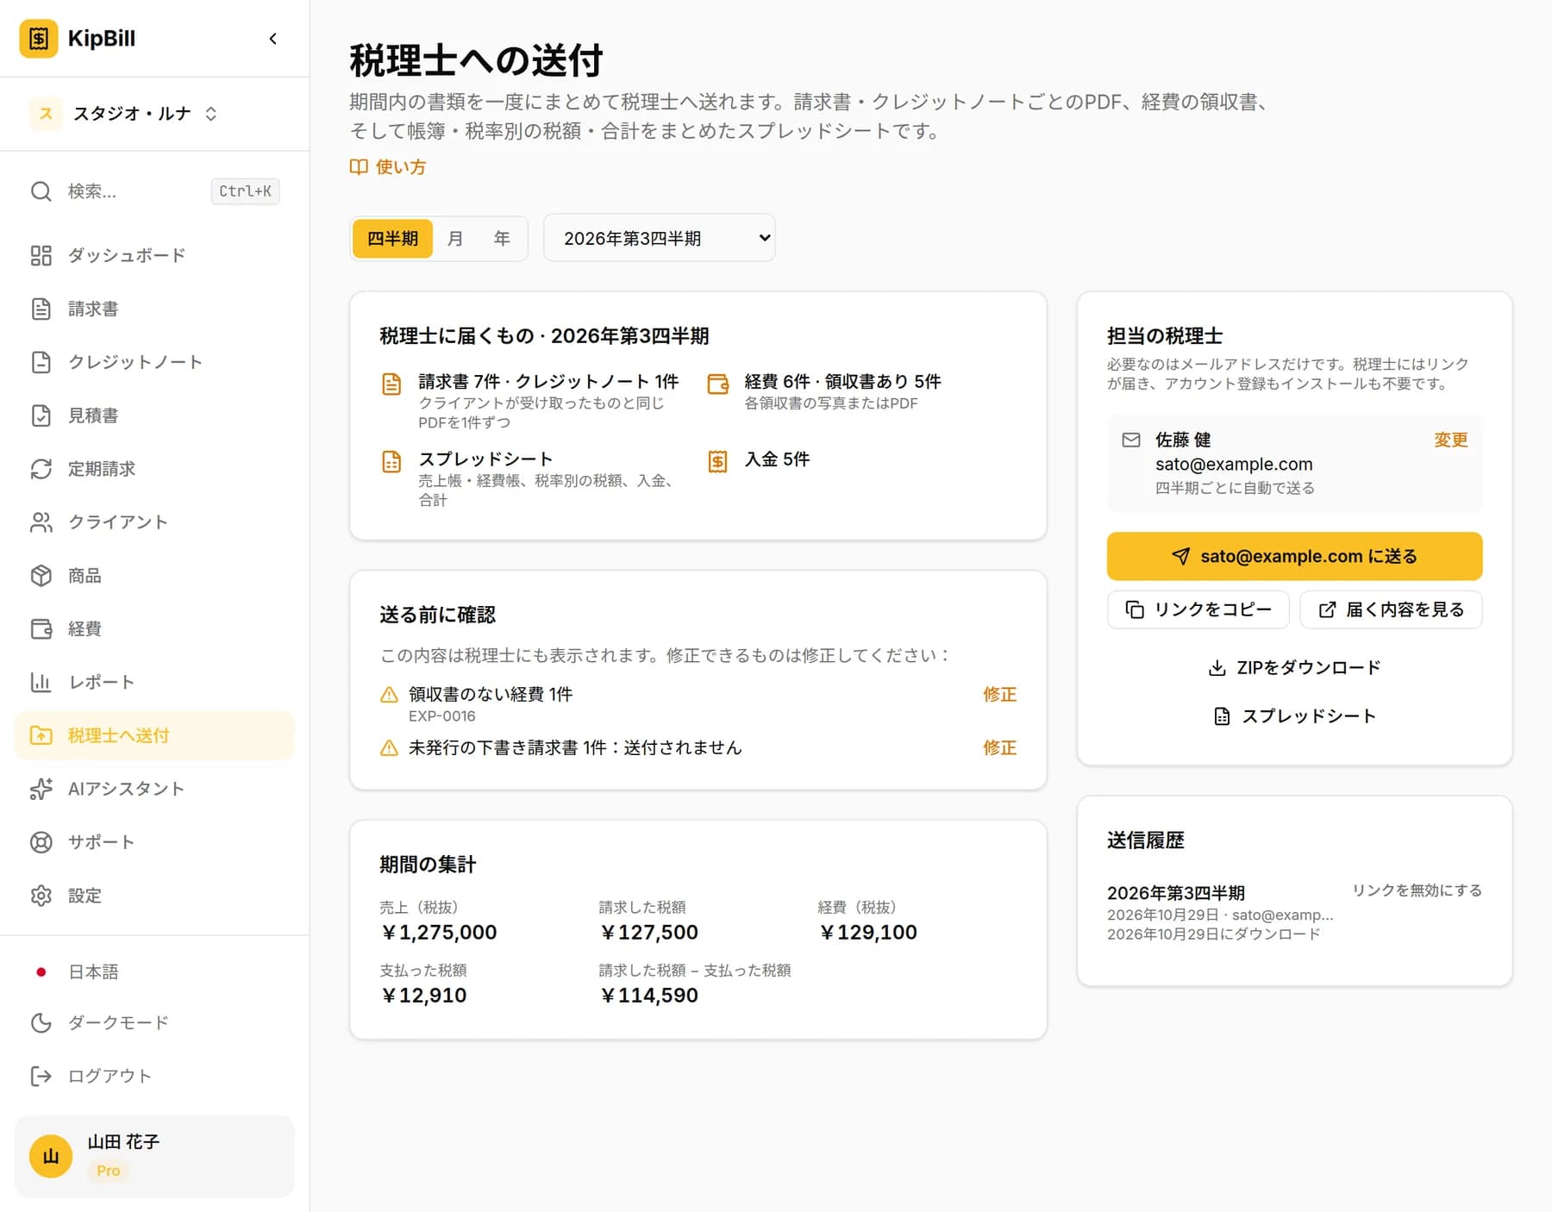The height and width of the screenshot is (1212, 1552).
Task: Click warning icon beside 未発行の下書き請求書
Action: (389, 748)
